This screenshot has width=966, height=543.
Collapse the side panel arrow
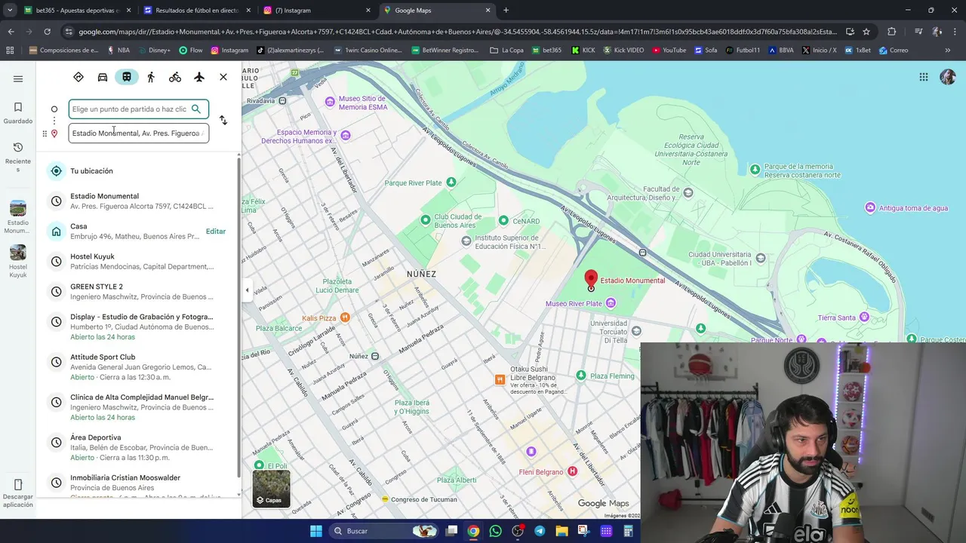[247, 290]
